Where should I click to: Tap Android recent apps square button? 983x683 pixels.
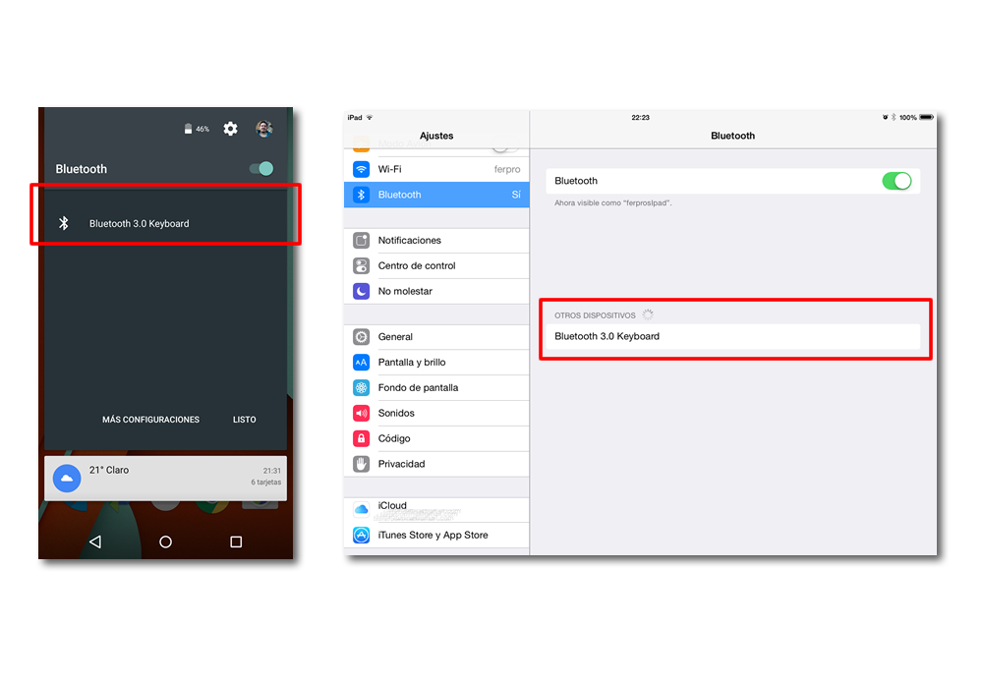236,541
